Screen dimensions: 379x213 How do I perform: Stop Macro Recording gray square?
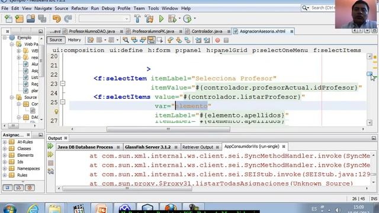pos(226,40)
